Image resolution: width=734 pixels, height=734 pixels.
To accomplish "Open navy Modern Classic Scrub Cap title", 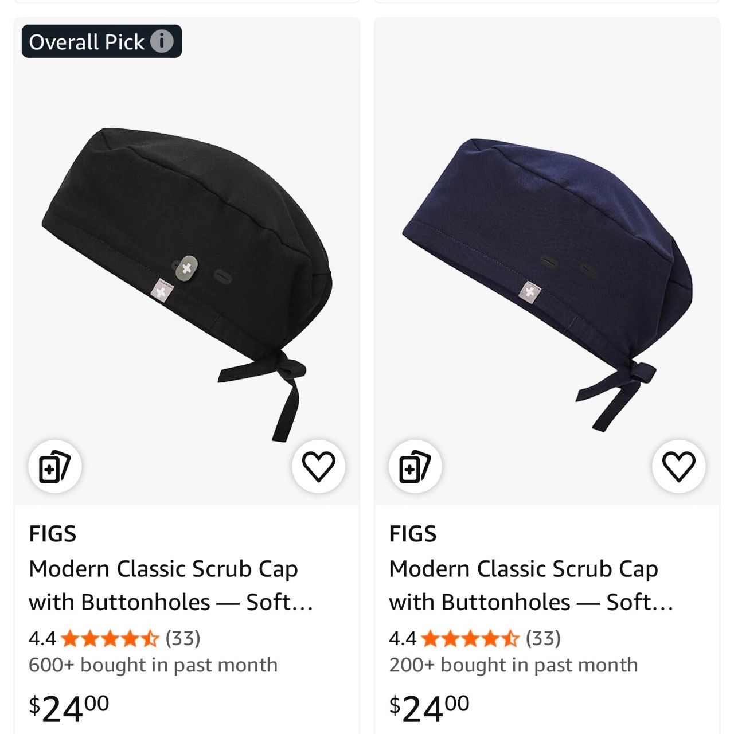I will (531, 585).
